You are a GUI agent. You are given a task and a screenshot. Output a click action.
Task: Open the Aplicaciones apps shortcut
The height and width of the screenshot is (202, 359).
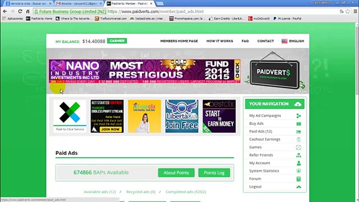coord(13,19)
